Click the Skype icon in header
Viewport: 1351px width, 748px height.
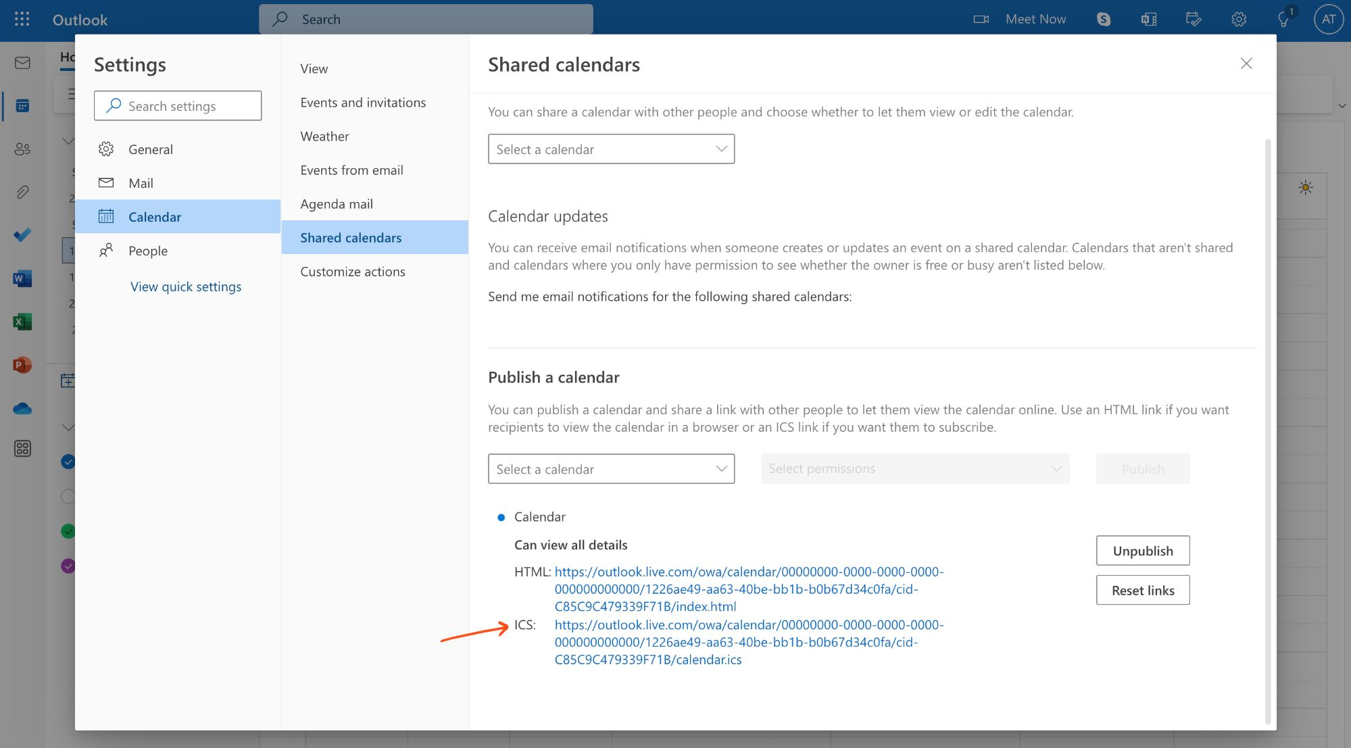(1104, 19)
